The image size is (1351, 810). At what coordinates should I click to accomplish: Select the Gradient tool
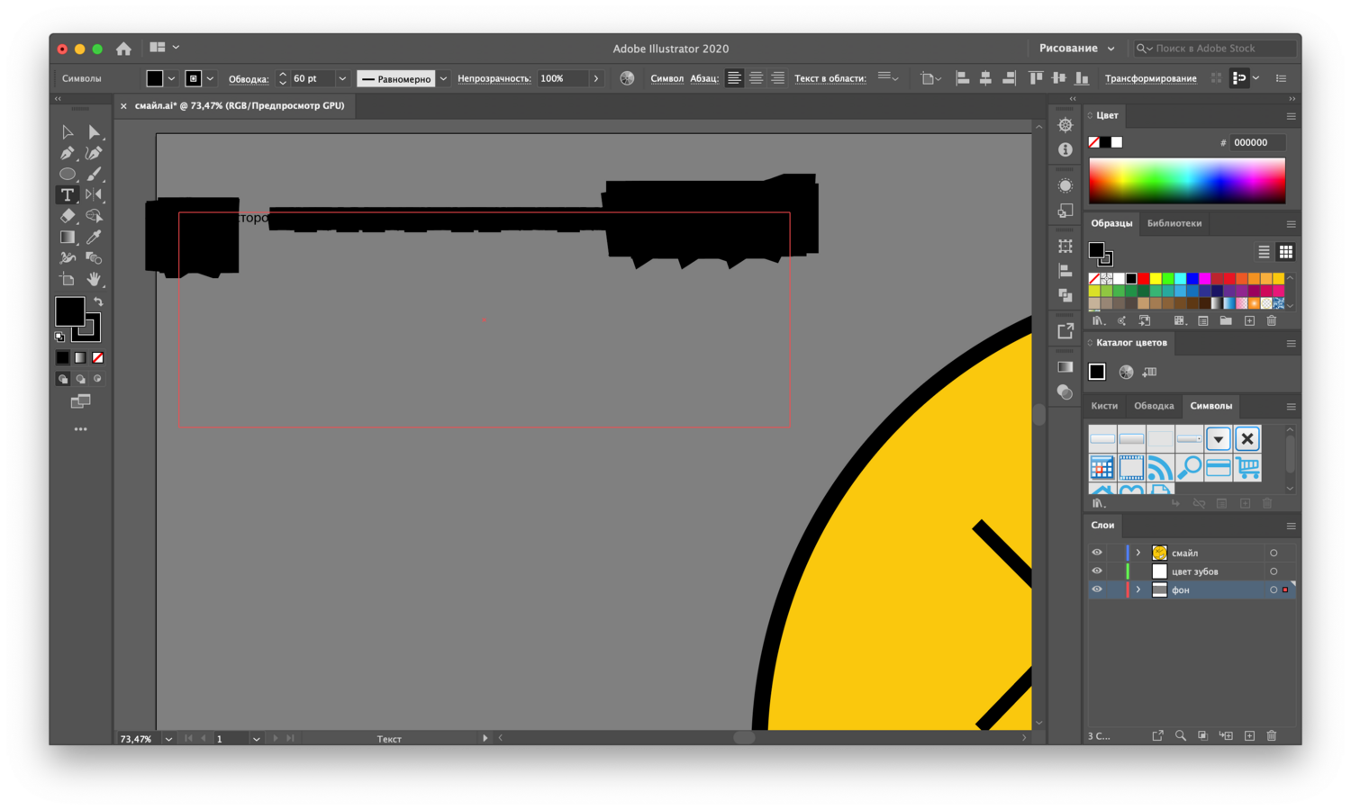coord(68,237)
